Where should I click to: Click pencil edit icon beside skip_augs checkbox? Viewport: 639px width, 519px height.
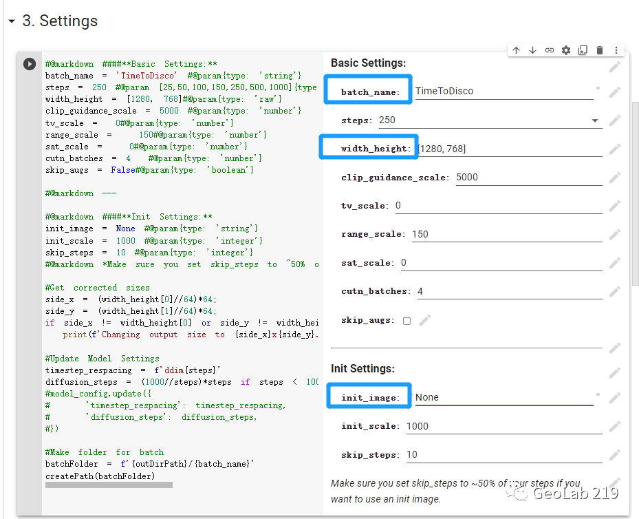(426, 320)
